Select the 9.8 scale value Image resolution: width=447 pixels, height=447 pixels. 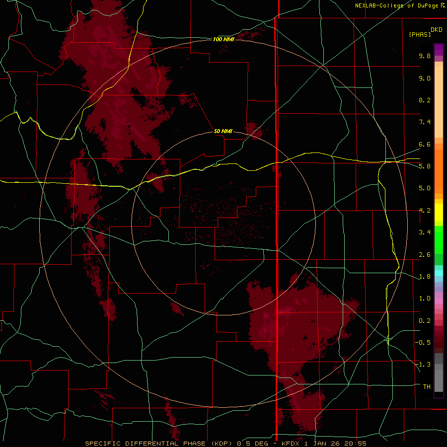point(425,56)
